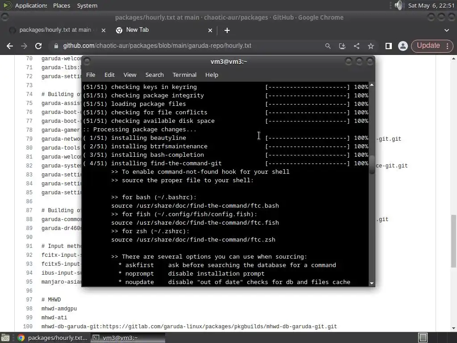Close the packages/hourly.txt tab

click(103, 30)
